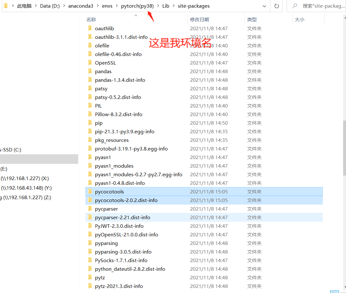The width and height of the screenshot is (346, 293).
Task: Click python_dateutil-2.8.2.dist-info folder name
Action: [130, 269]
